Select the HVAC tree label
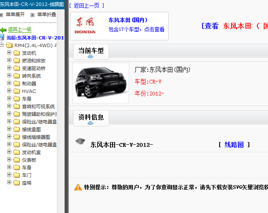Screen dimensions: 268x213 [29, 91]
